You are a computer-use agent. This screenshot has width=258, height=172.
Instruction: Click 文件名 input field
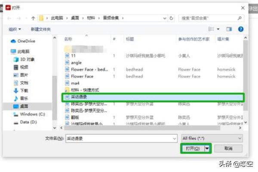(x=121, y=138)
